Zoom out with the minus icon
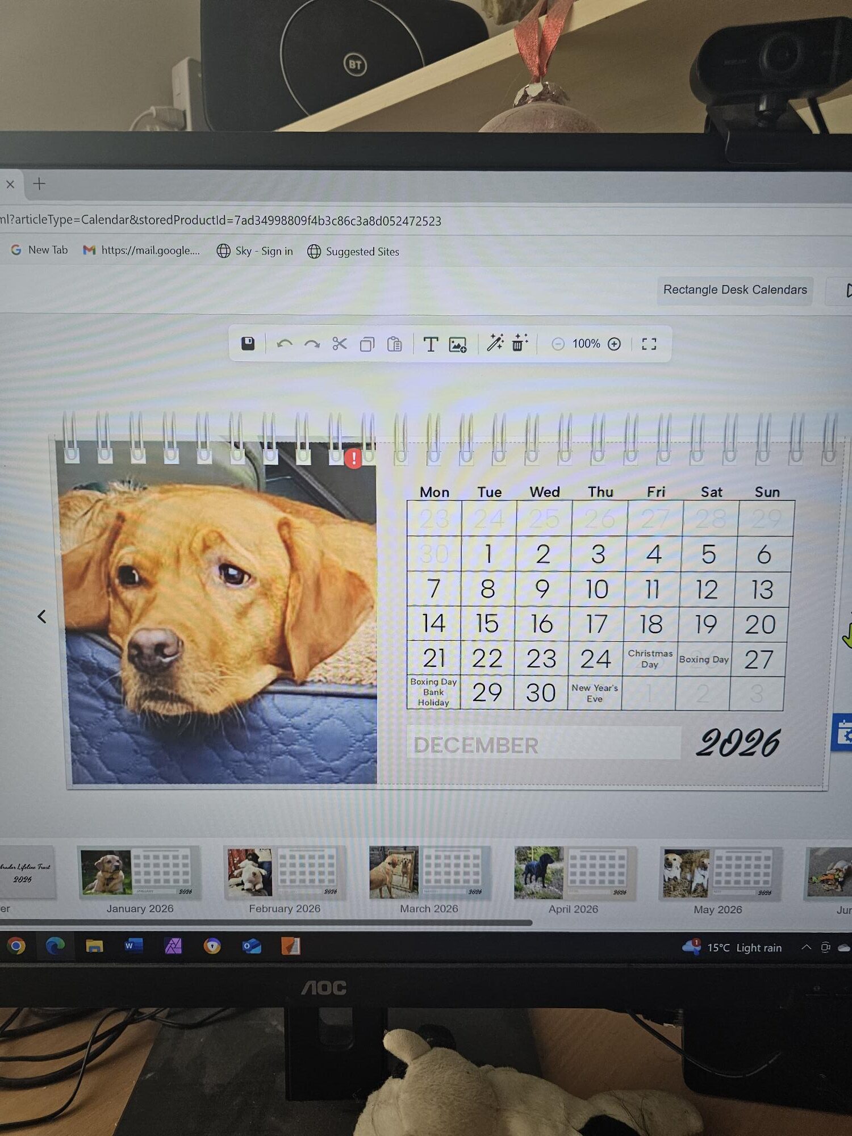This screenshot has height=1136, width=852. click(558, 344)
